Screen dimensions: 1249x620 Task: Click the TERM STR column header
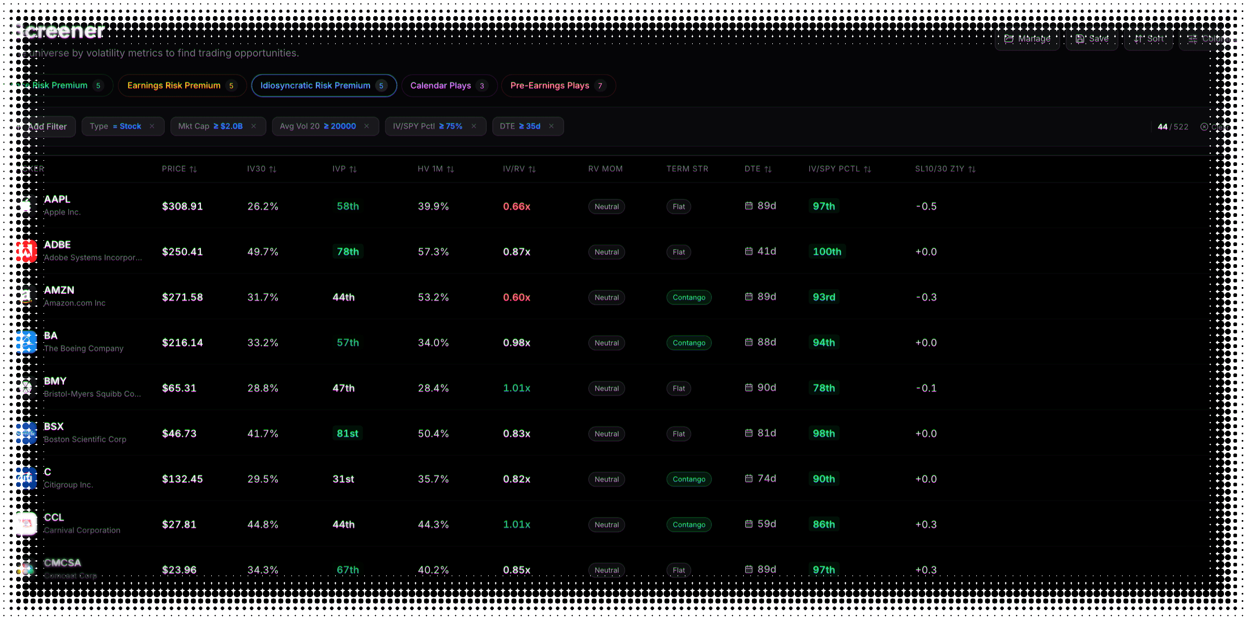click(x=687, y=169)
